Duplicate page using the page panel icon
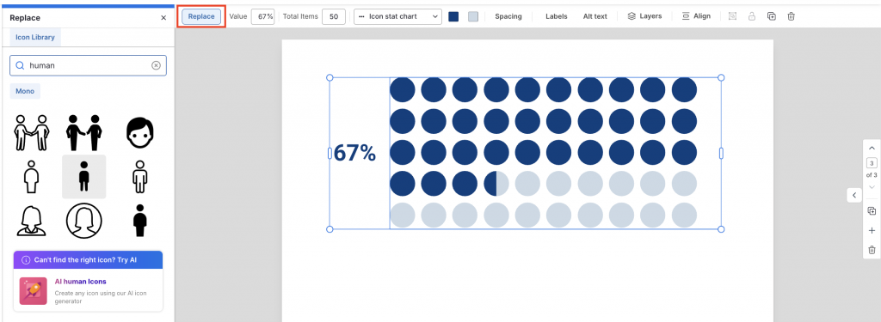Viewport: 881px width, 322px height. tap(872, 211)
